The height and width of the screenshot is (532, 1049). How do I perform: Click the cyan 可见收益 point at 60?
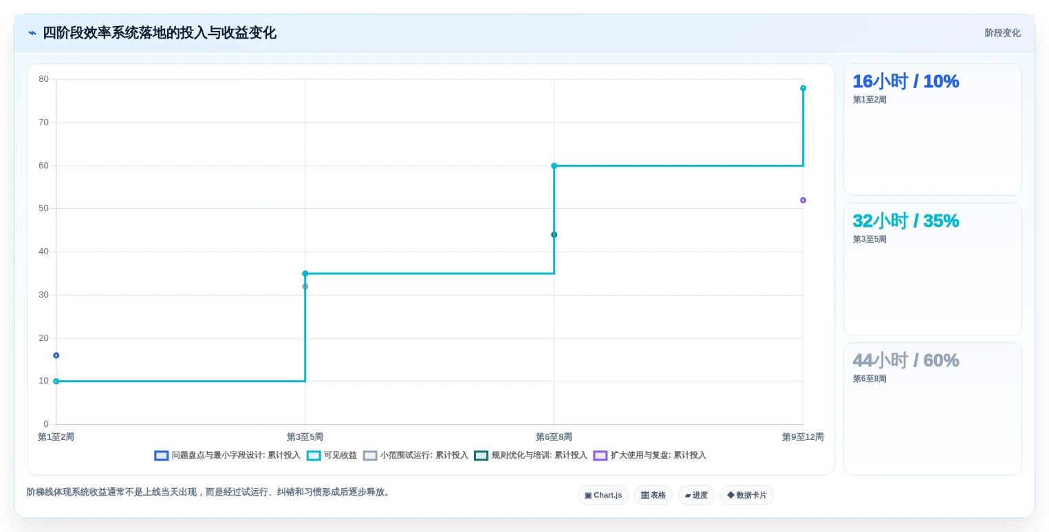[554, 166]
